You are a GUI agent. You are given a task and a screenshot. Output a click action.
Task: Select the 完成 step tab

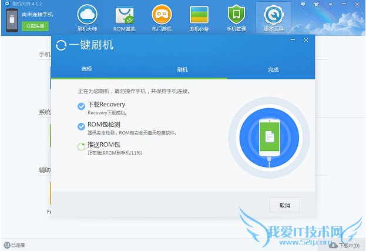click(x=273, y=69)
